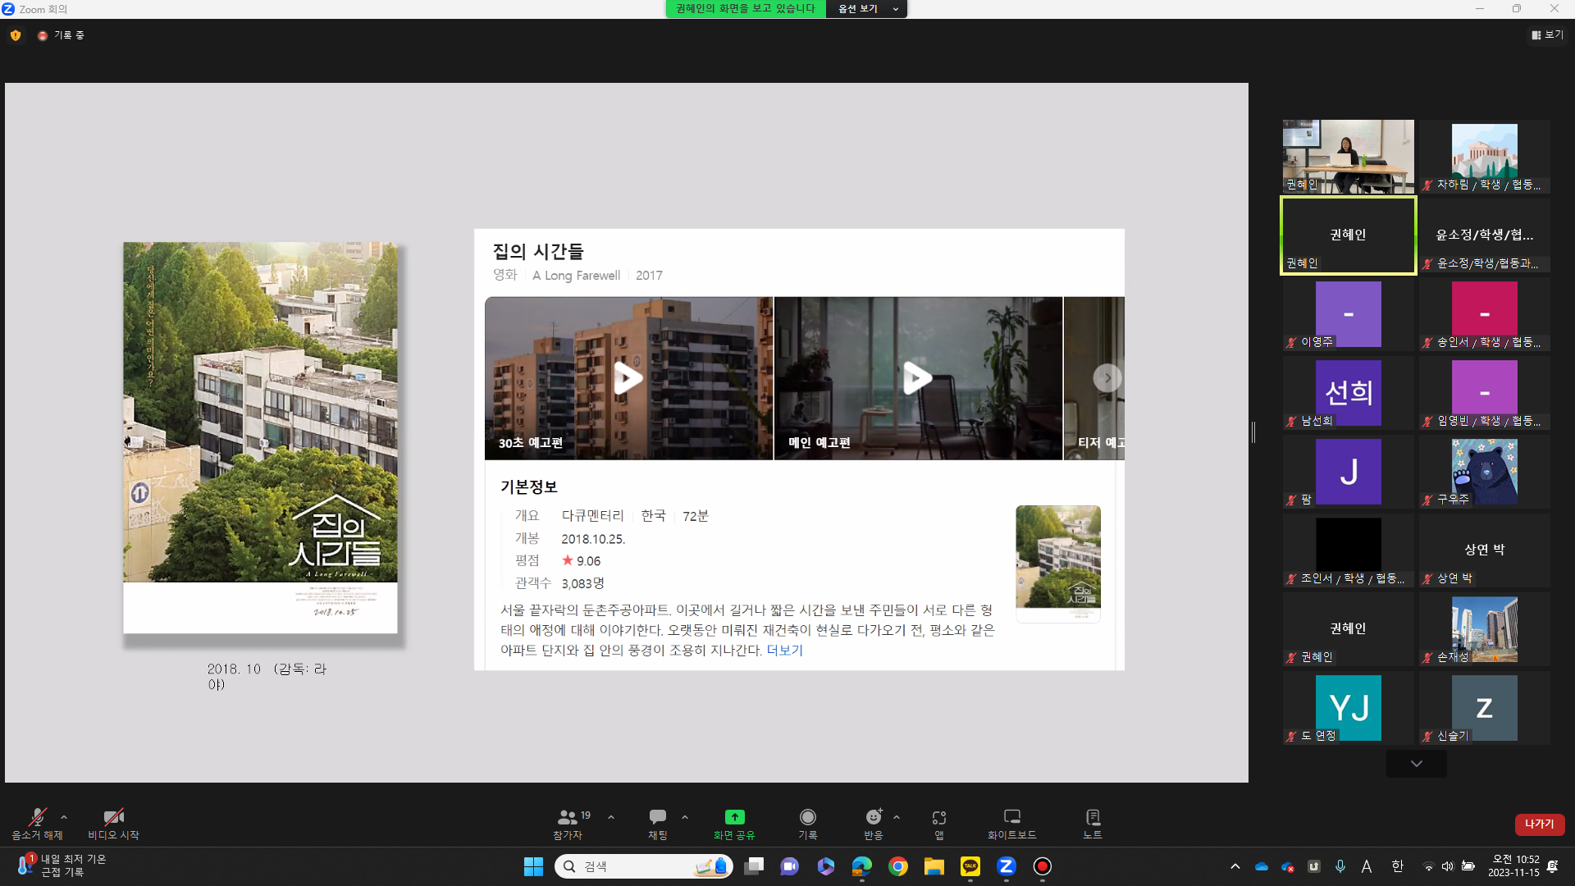
Task: Open Zoom app icon on taskbar
Action: (1007, 866)
